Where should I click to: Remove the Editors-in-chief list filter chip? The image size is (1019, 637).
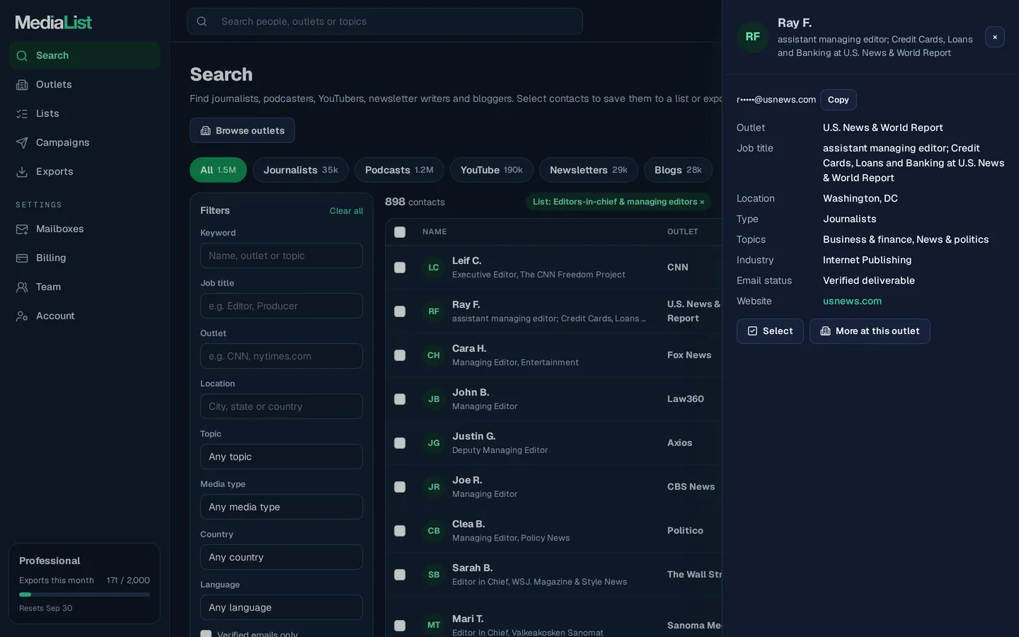point(702,202)
